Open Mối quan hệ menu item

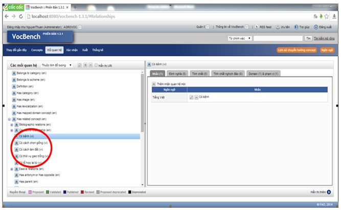(54, 50)
